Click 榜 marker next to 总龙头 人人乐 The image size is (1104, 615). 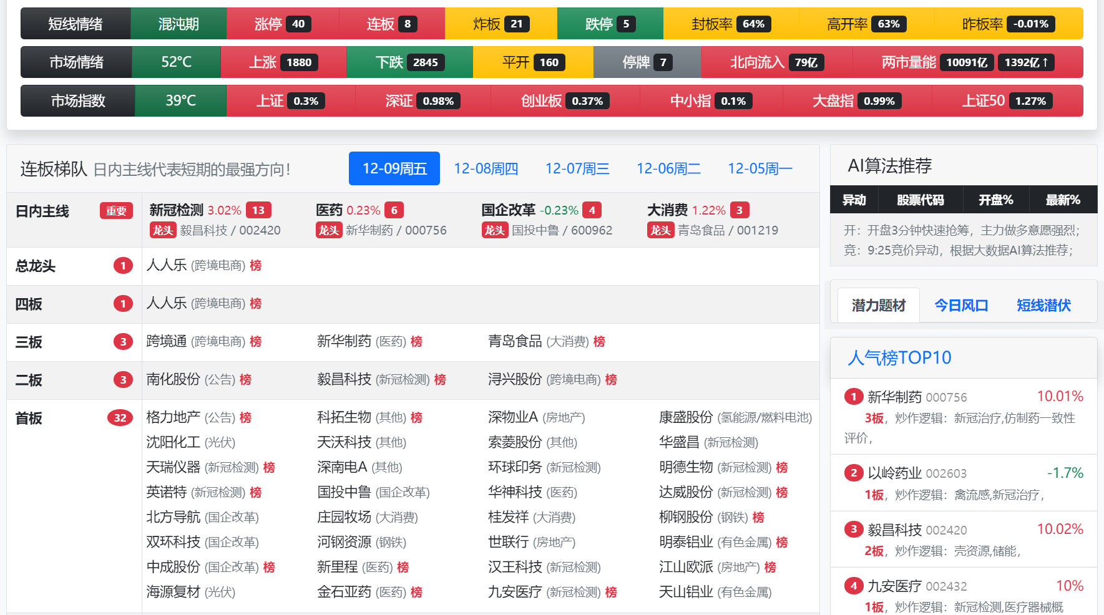(x=256, y=266)
